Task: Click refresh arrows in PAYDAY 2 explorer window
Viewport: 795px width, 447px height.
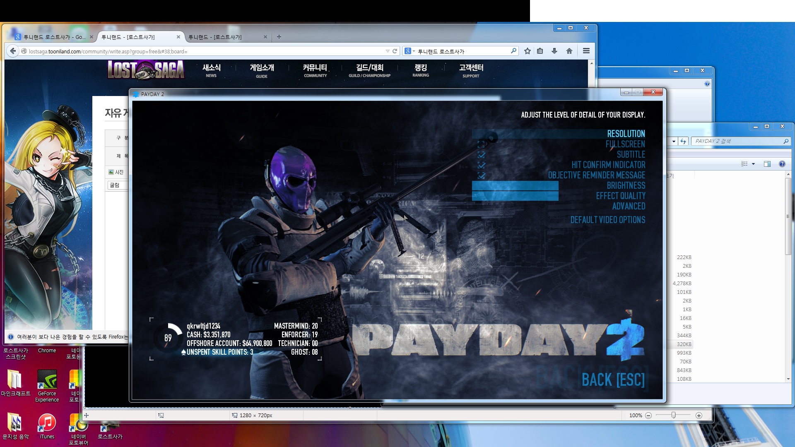Action: 683,141
